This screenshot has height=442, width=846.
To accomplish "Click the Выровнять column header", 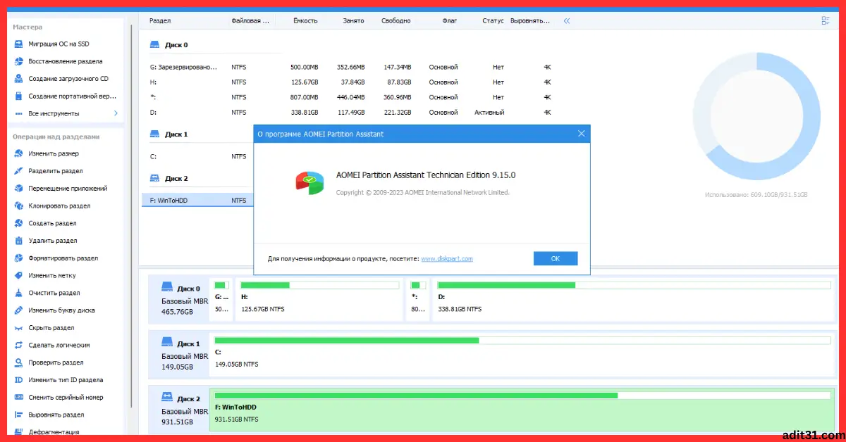I will tap(530, 21).
